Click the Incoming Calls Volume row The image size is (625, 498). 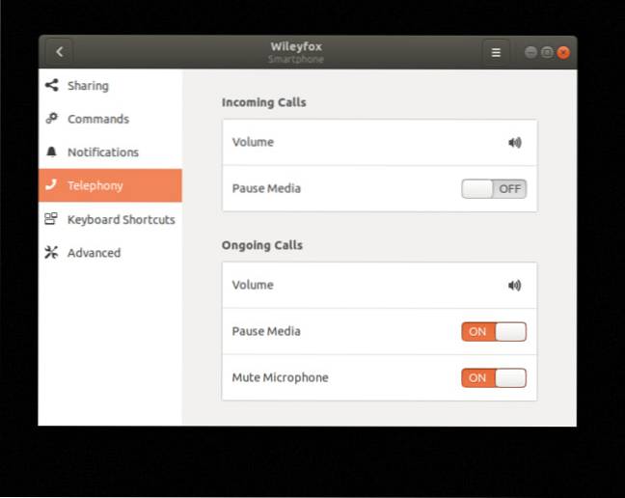coord(367,143)
